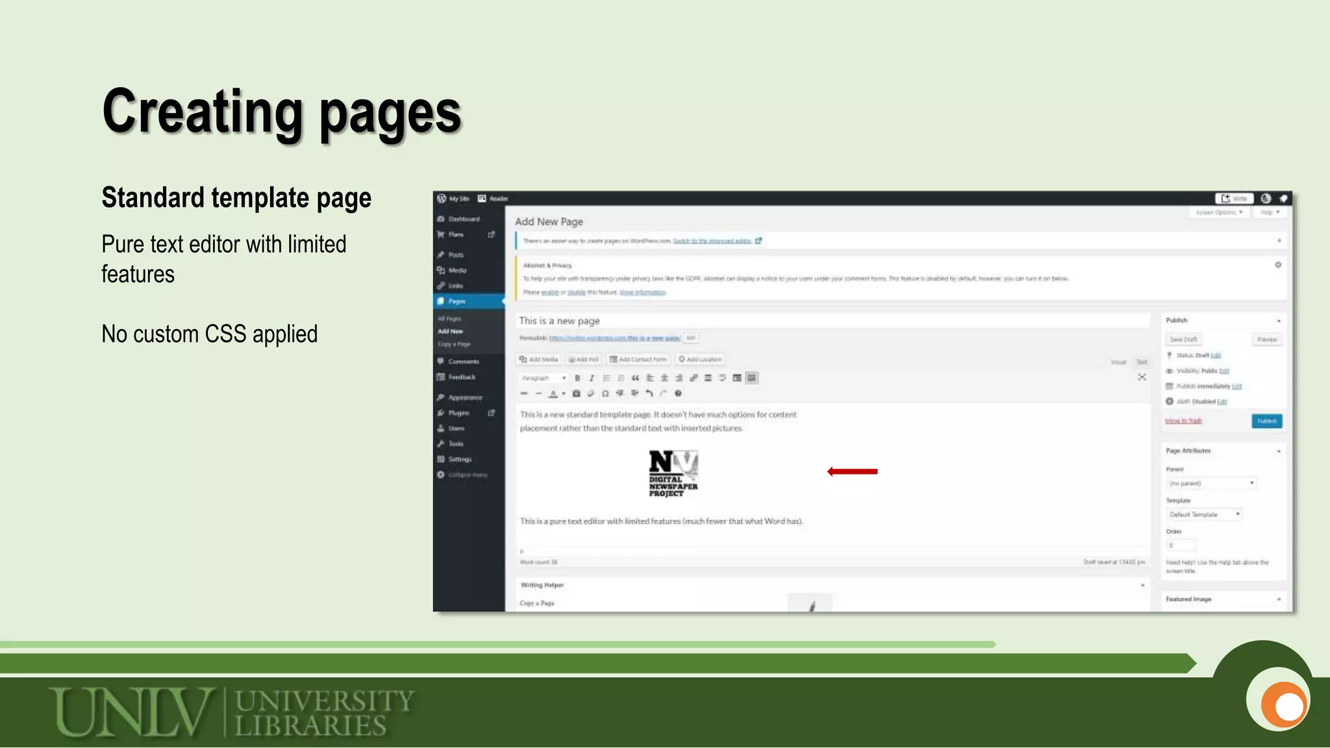Viewport: 1330px width, 748px height.
Task: Insert a link with chain icon
Action: pos(694,378)
